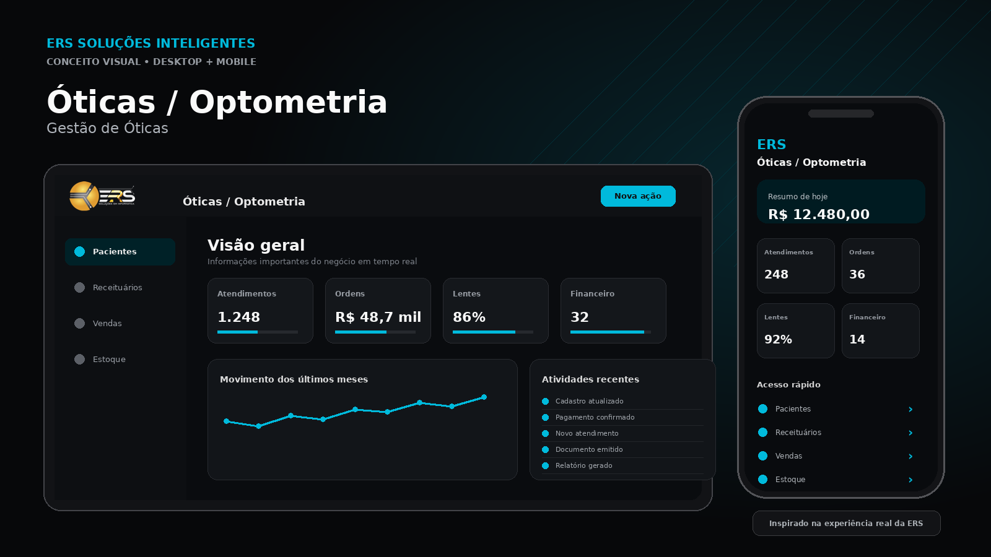Click the Lentes 86% progress bar
991x557 pixels.
[493, 332]
